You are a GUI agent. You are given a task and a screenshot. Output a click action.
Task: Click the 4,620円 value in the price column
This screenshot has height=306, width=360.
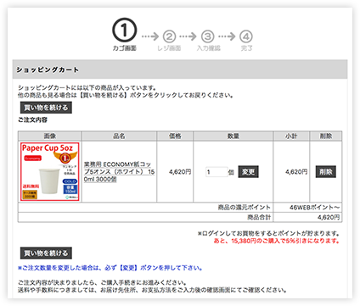tap(180, 172)
